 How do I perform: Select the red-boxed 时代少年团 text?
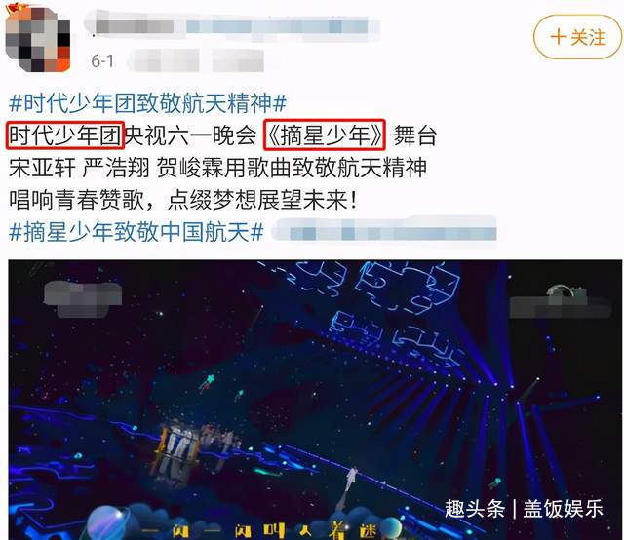(65, 135)
